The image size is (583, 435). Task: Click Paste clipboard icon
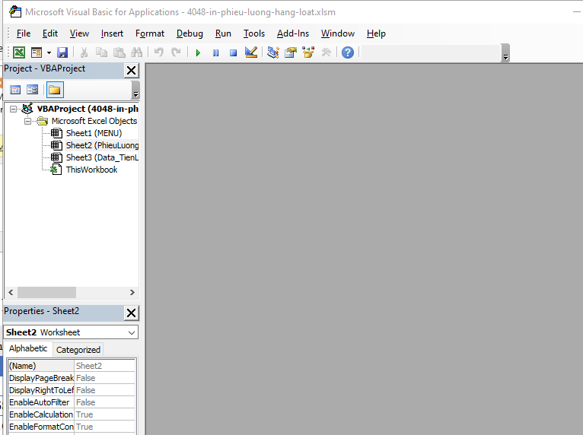[119, 52]
